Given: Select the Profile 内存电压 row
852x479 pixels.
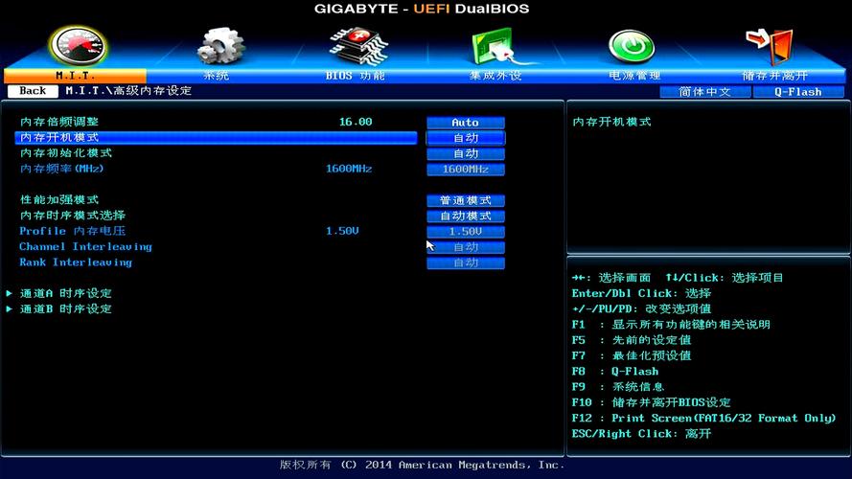Looking at the screenshot, I should point(216,231).
